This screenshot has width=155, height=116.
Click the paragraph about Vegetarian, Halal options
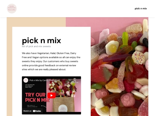pos(51,61)
